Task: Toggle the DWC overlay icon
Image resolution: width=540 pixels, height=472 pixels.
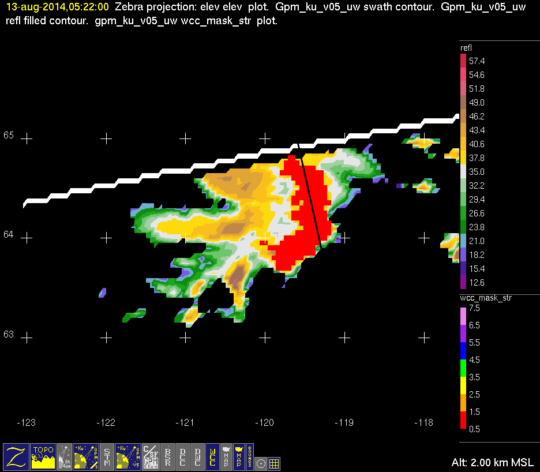Action: pyautogui.click(x=198, y=456)
